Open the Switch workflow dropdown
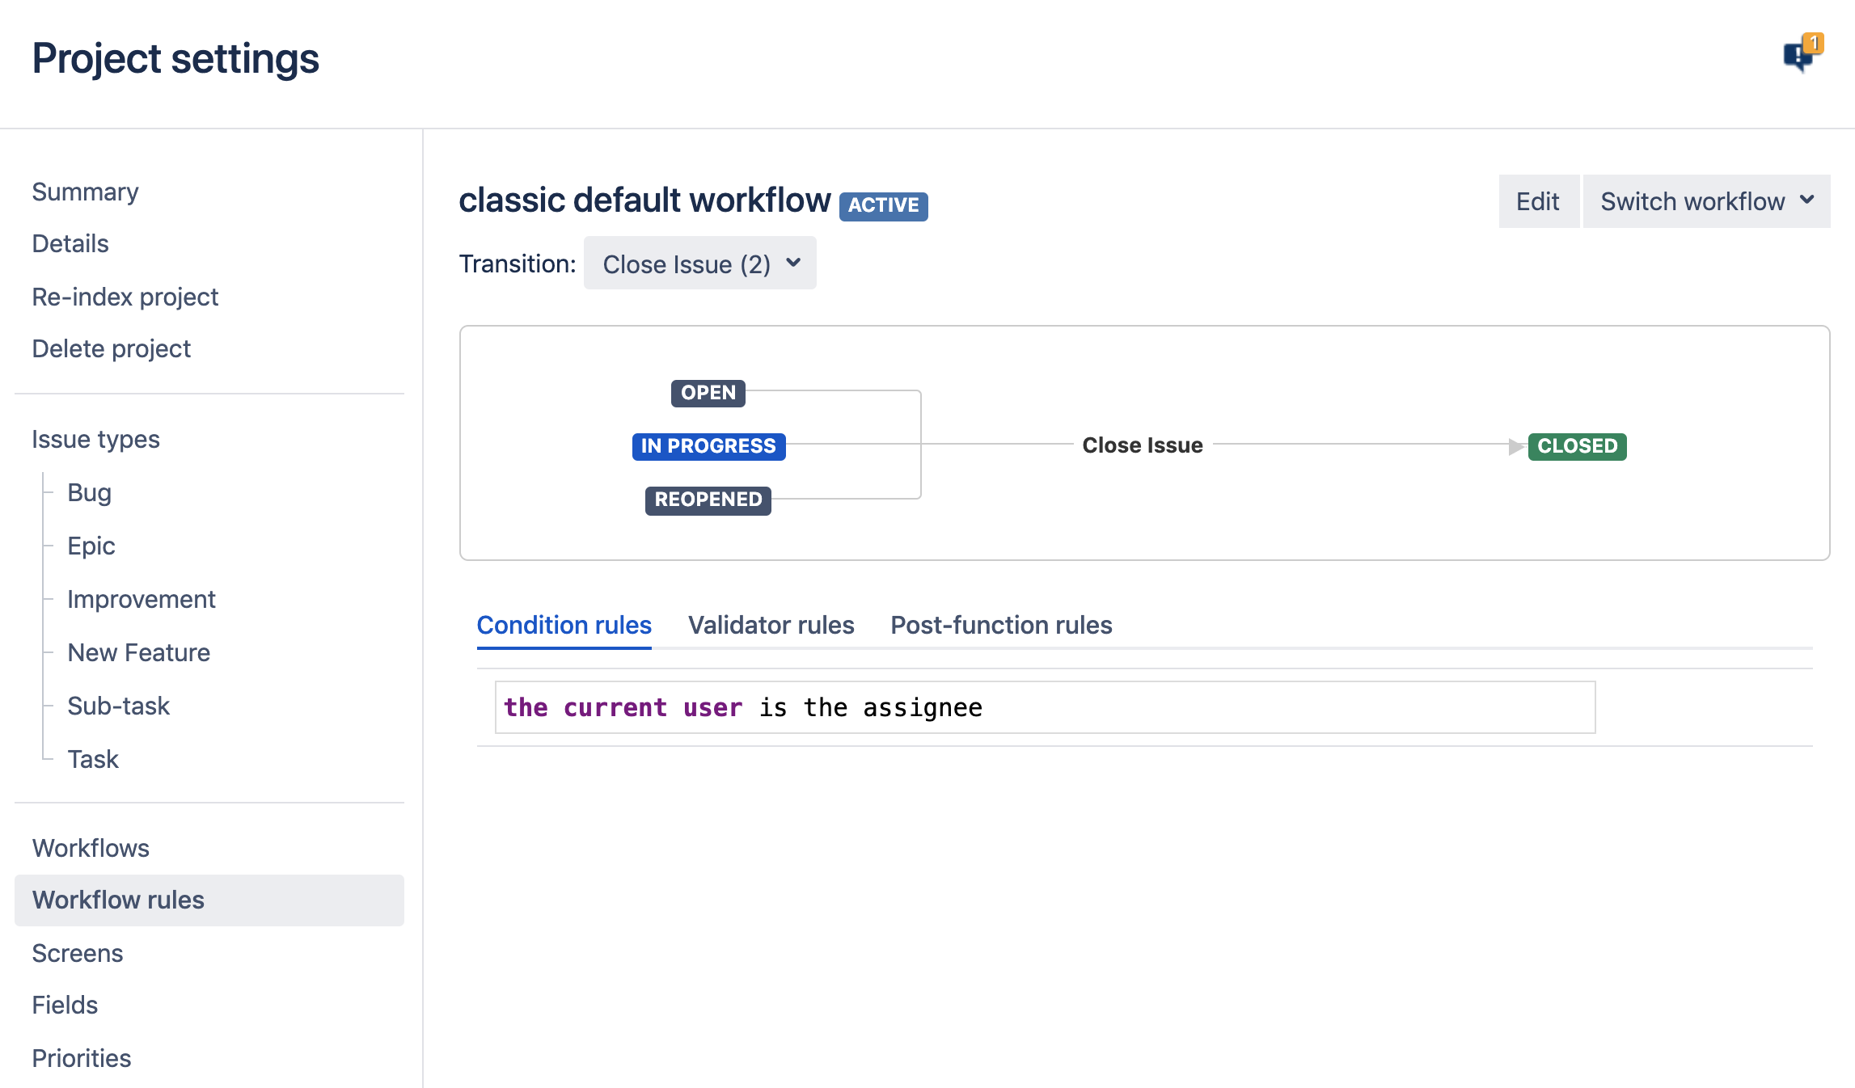Image resolution: width=1855 pixels, height=1088 pixels. pyautogui.click(x=1706, y=201)
